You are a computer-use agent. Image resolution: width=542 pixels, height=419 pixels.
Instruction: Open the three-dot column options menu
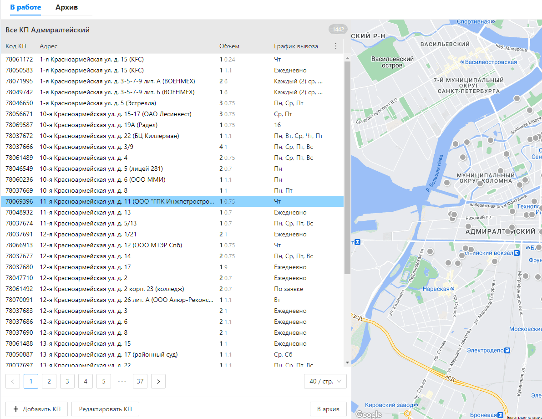coord(336,46)
